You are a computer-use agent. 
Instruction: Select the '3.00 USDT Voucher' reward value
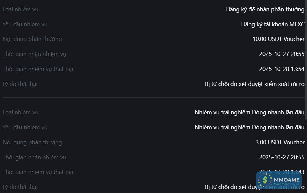coord(280,142)
